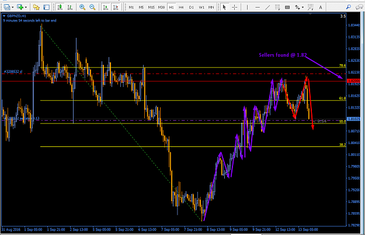The height and width of the screenshot is (235, 365).
Task: Click the 38.2 Fibonacci level label
Action: [342, 145]
